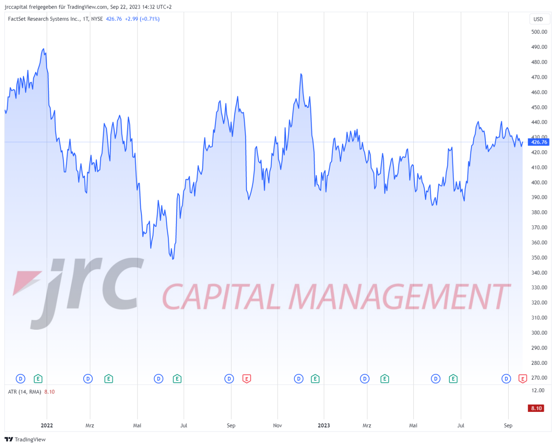This screenshot has height=447, width=556.
Task: Click the +2.99 (+0.71%) price change text
Action: [x=142, y=19]
